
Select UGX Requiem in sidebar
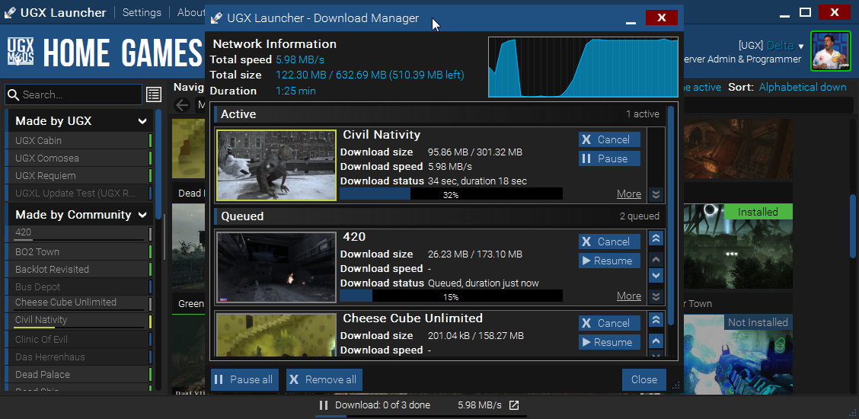(79, 176)
